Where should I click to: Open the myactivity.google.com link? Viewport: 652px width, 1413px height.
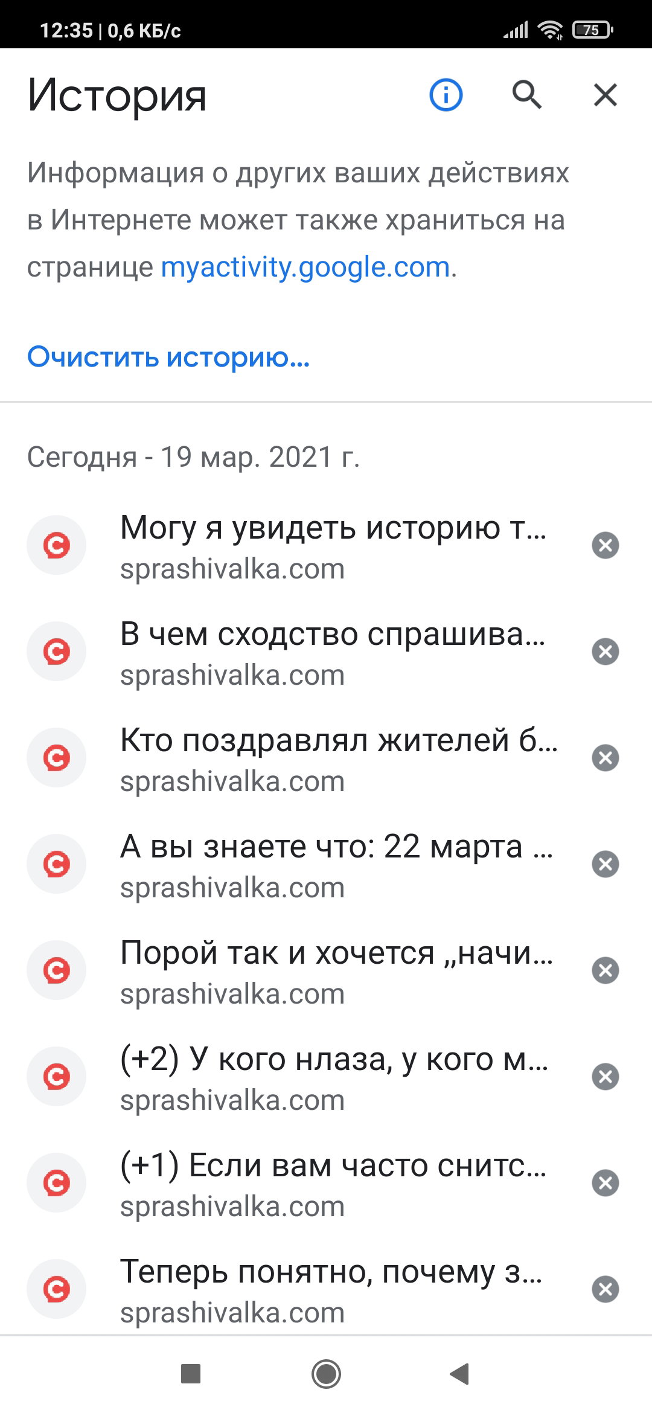pyautogui.click(x=305, y=267)
